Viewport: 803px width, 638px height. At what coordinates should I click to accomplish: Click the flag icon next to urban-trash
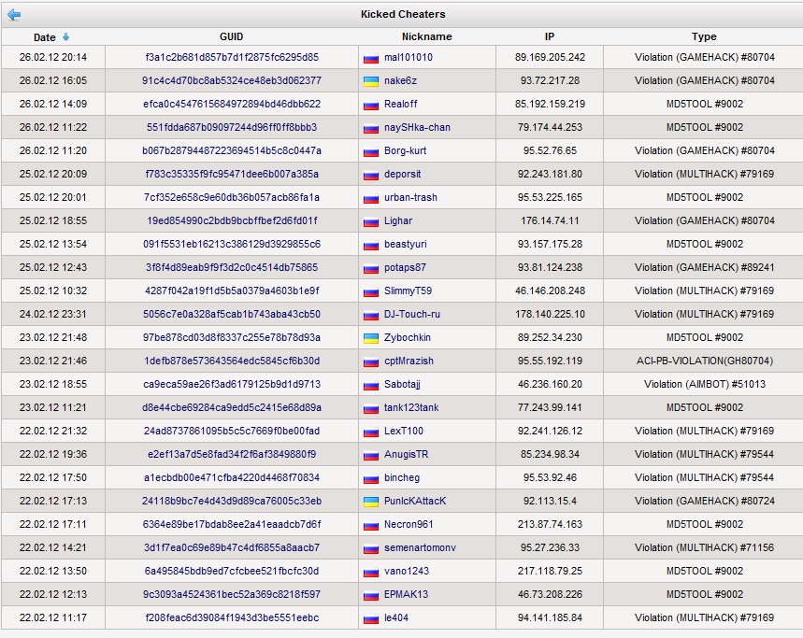[x=371, y=198]
